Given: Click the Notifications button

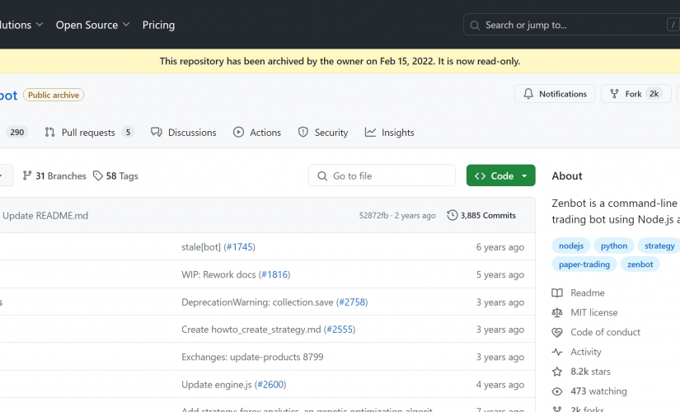Looking at the screenshot, I should tap(555, 94).
